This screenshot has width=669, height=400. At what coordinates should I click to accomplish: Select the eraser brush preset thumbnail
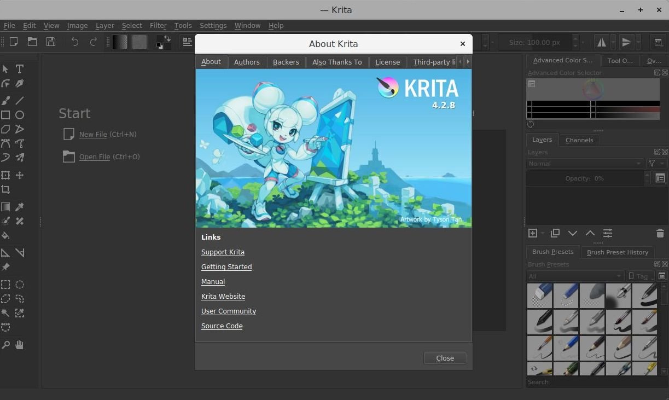tap(539, 295)
